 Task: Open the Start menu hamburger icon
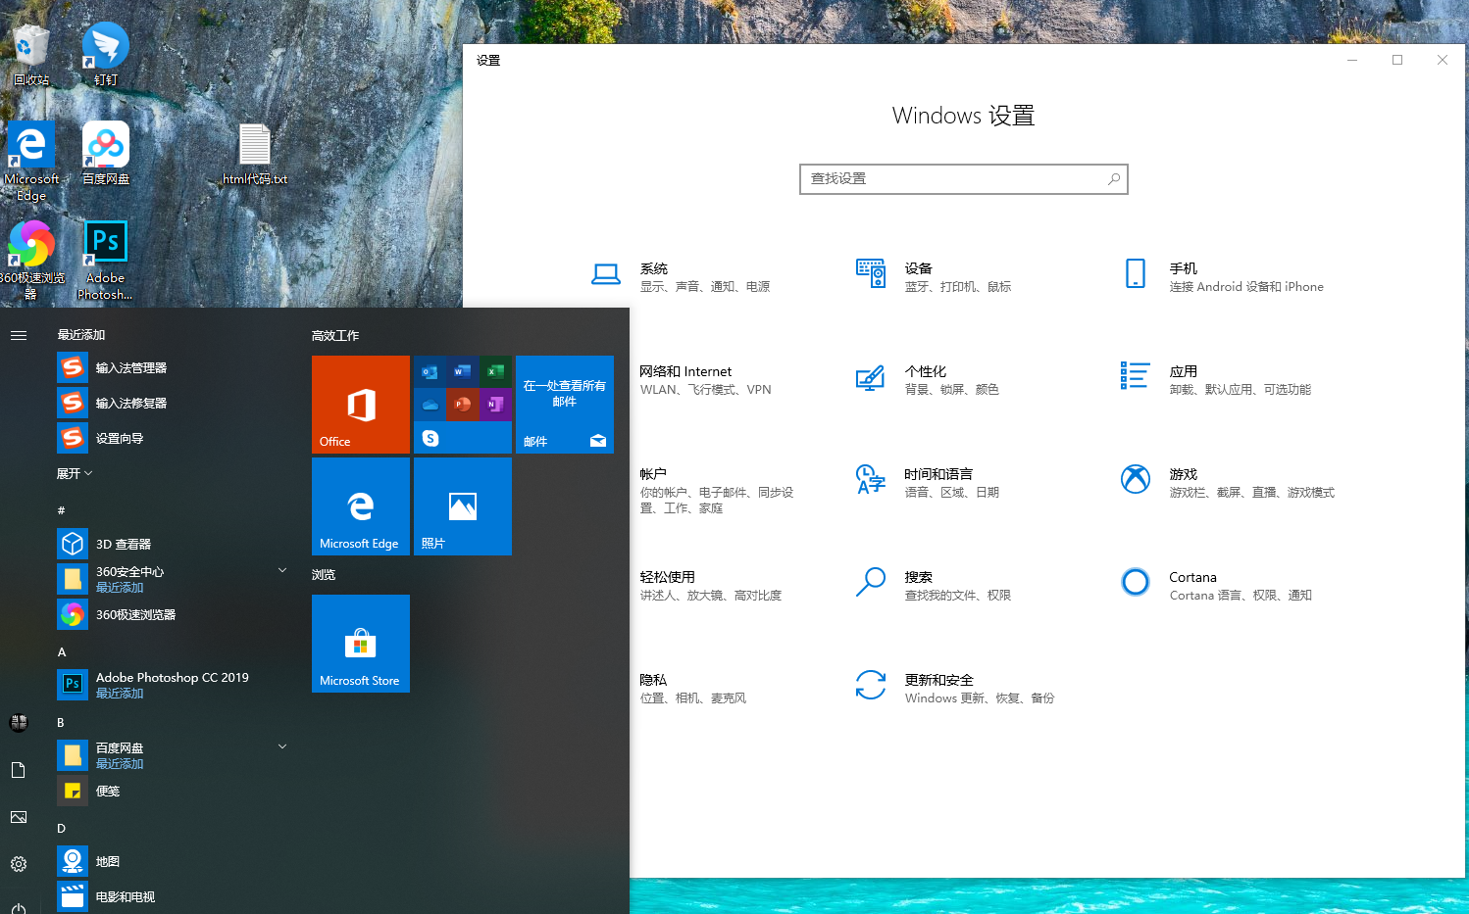point(18,334)
